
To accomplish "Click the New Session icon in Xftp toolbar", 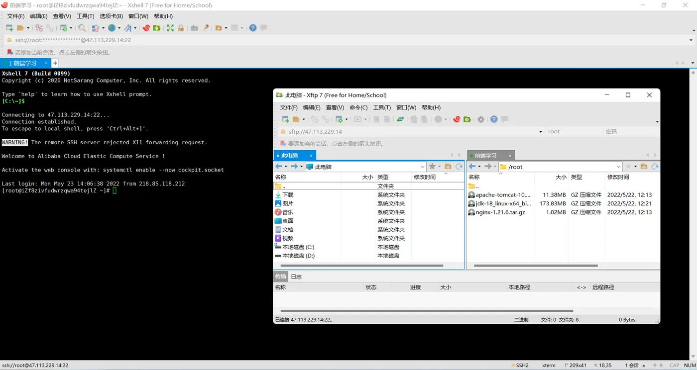I will 285,119.
